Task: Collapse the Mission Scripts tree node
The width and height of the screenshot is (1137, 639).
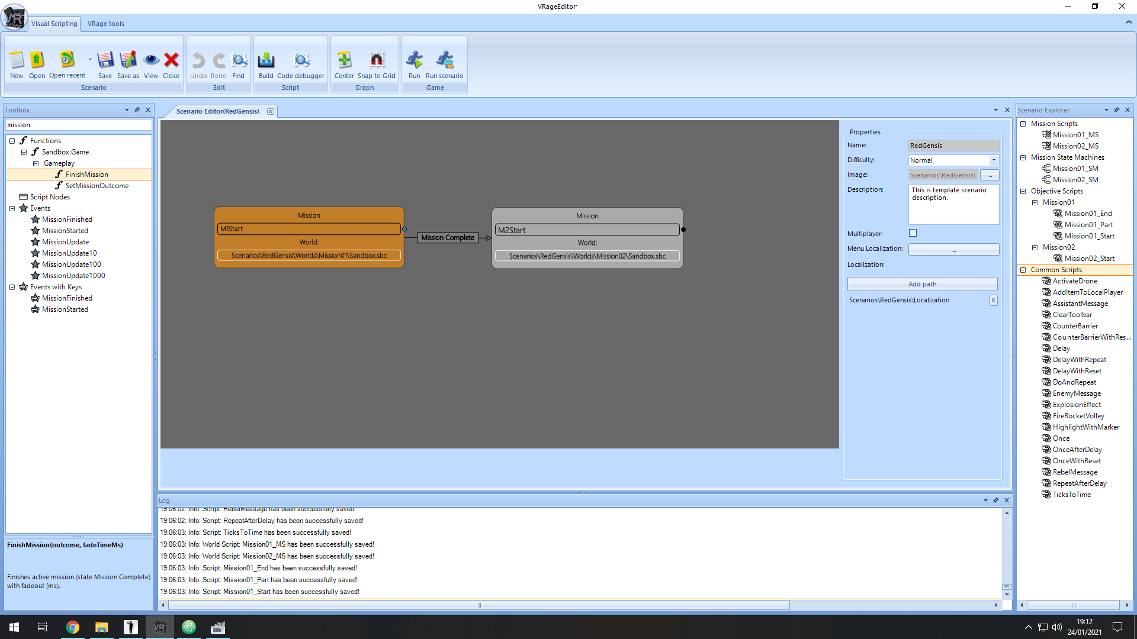Action: (x=1023, y=124)
